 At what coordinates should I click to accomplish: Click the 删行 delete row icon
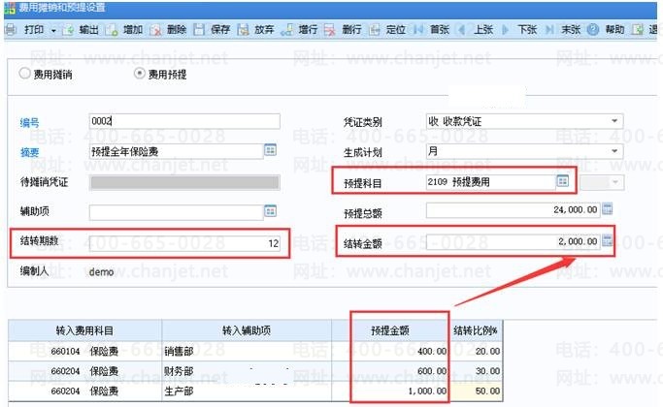click(x=330, y=29)
